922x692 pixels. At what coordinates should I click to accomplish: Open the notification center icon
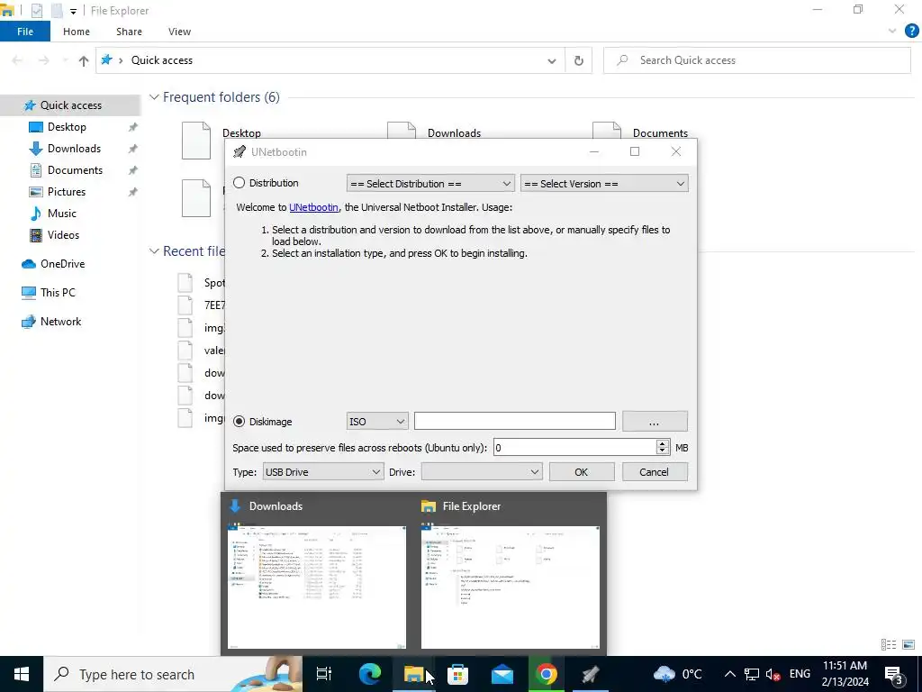click(x=894, y=674)
